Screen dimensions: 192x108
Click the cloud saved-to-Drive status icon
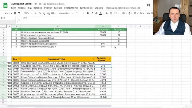[x=45, y=4]
